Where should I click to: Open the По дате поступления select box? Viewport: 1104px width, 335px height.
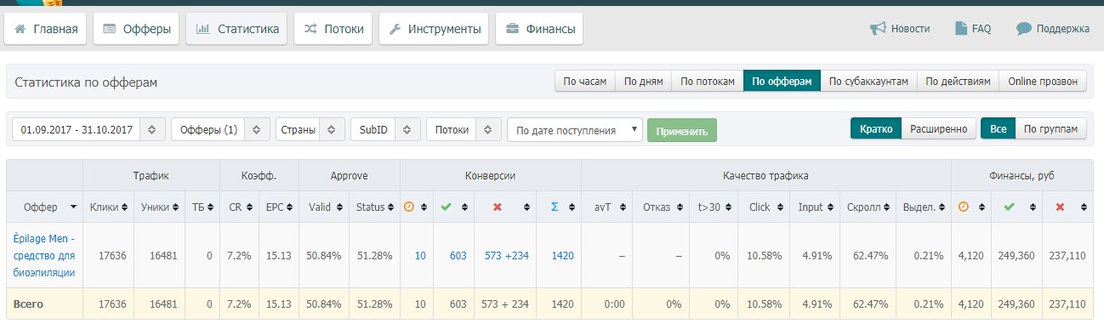(575, 130)
